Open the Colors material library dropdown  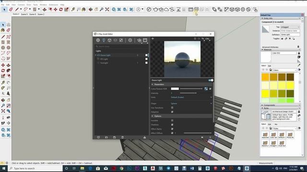pos(284,70)
